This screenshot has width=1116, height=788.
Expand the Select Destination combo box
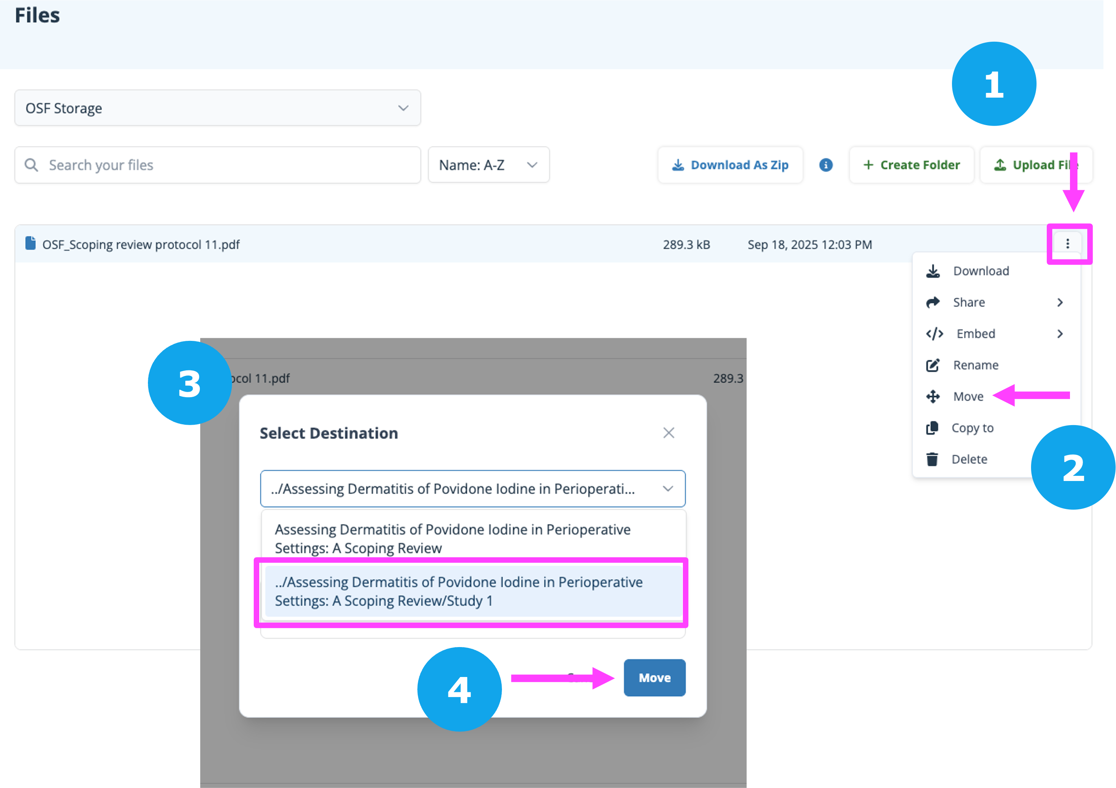point(472,488)
